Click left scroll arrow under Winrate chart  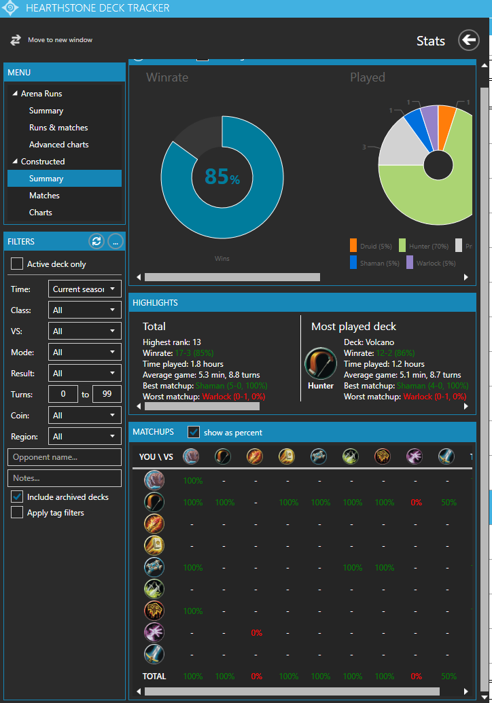(139, 277)
